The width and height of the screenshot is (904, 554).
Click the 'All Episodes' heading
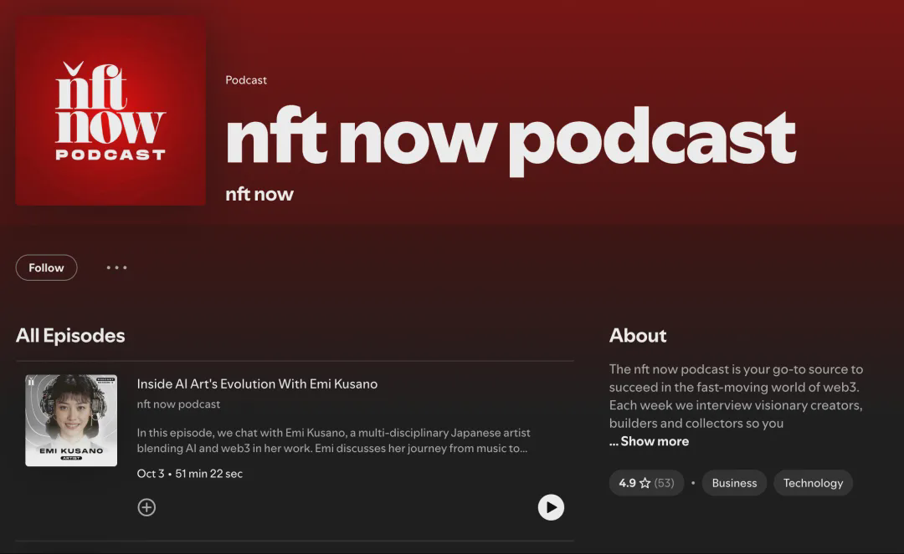click(70, 335)
